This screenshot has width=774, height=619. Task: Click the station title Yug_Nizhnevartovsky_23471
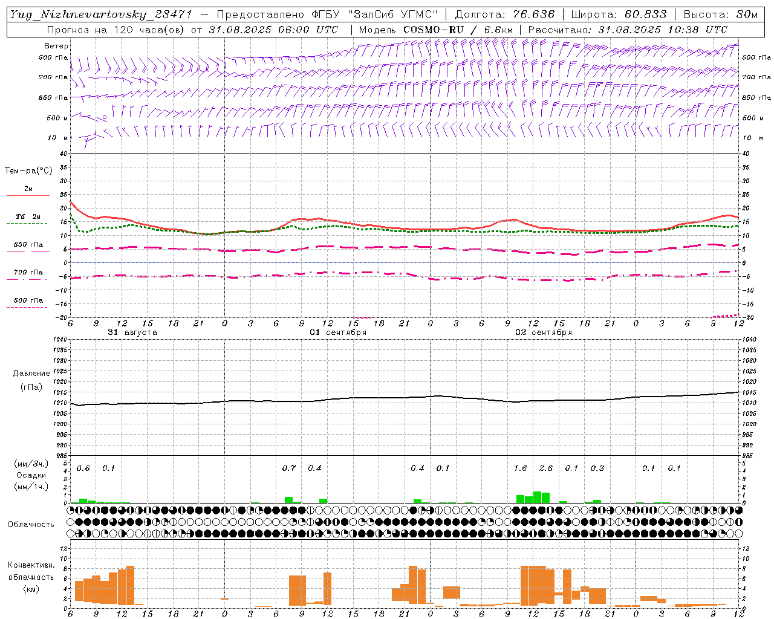click(x=101, y=15)
